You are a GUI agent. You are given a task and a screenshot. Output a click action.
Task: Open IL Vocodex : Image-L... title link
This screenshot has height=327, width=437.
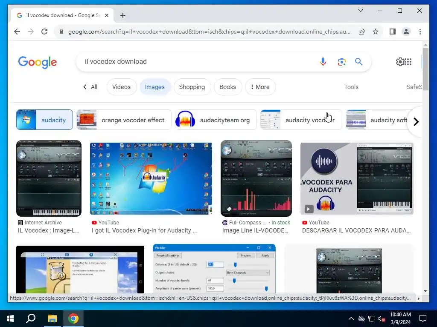coord(49,230)
